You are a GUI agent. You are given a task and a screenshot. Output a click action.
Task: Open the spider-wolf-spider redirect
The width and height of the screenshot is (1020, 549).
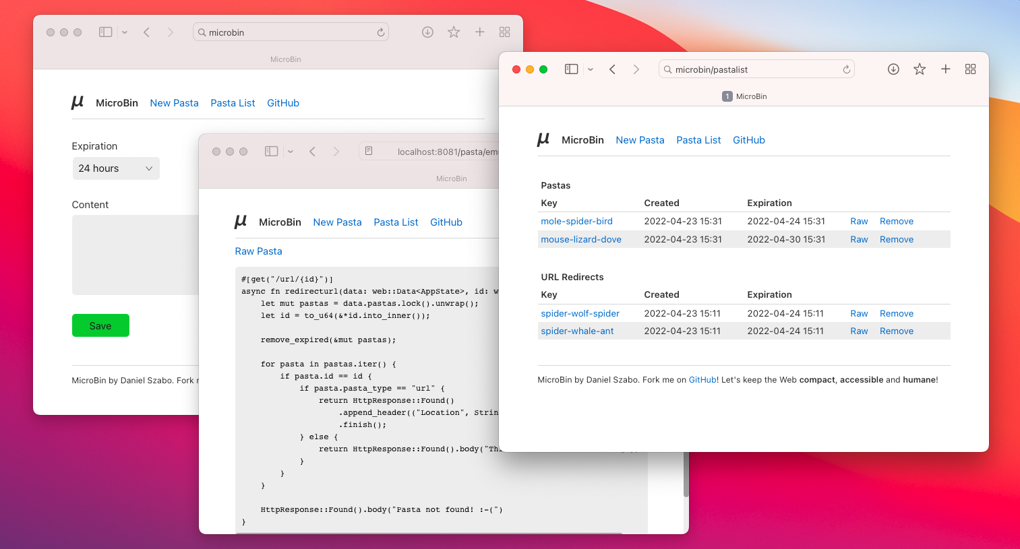(x=580, y=313)
